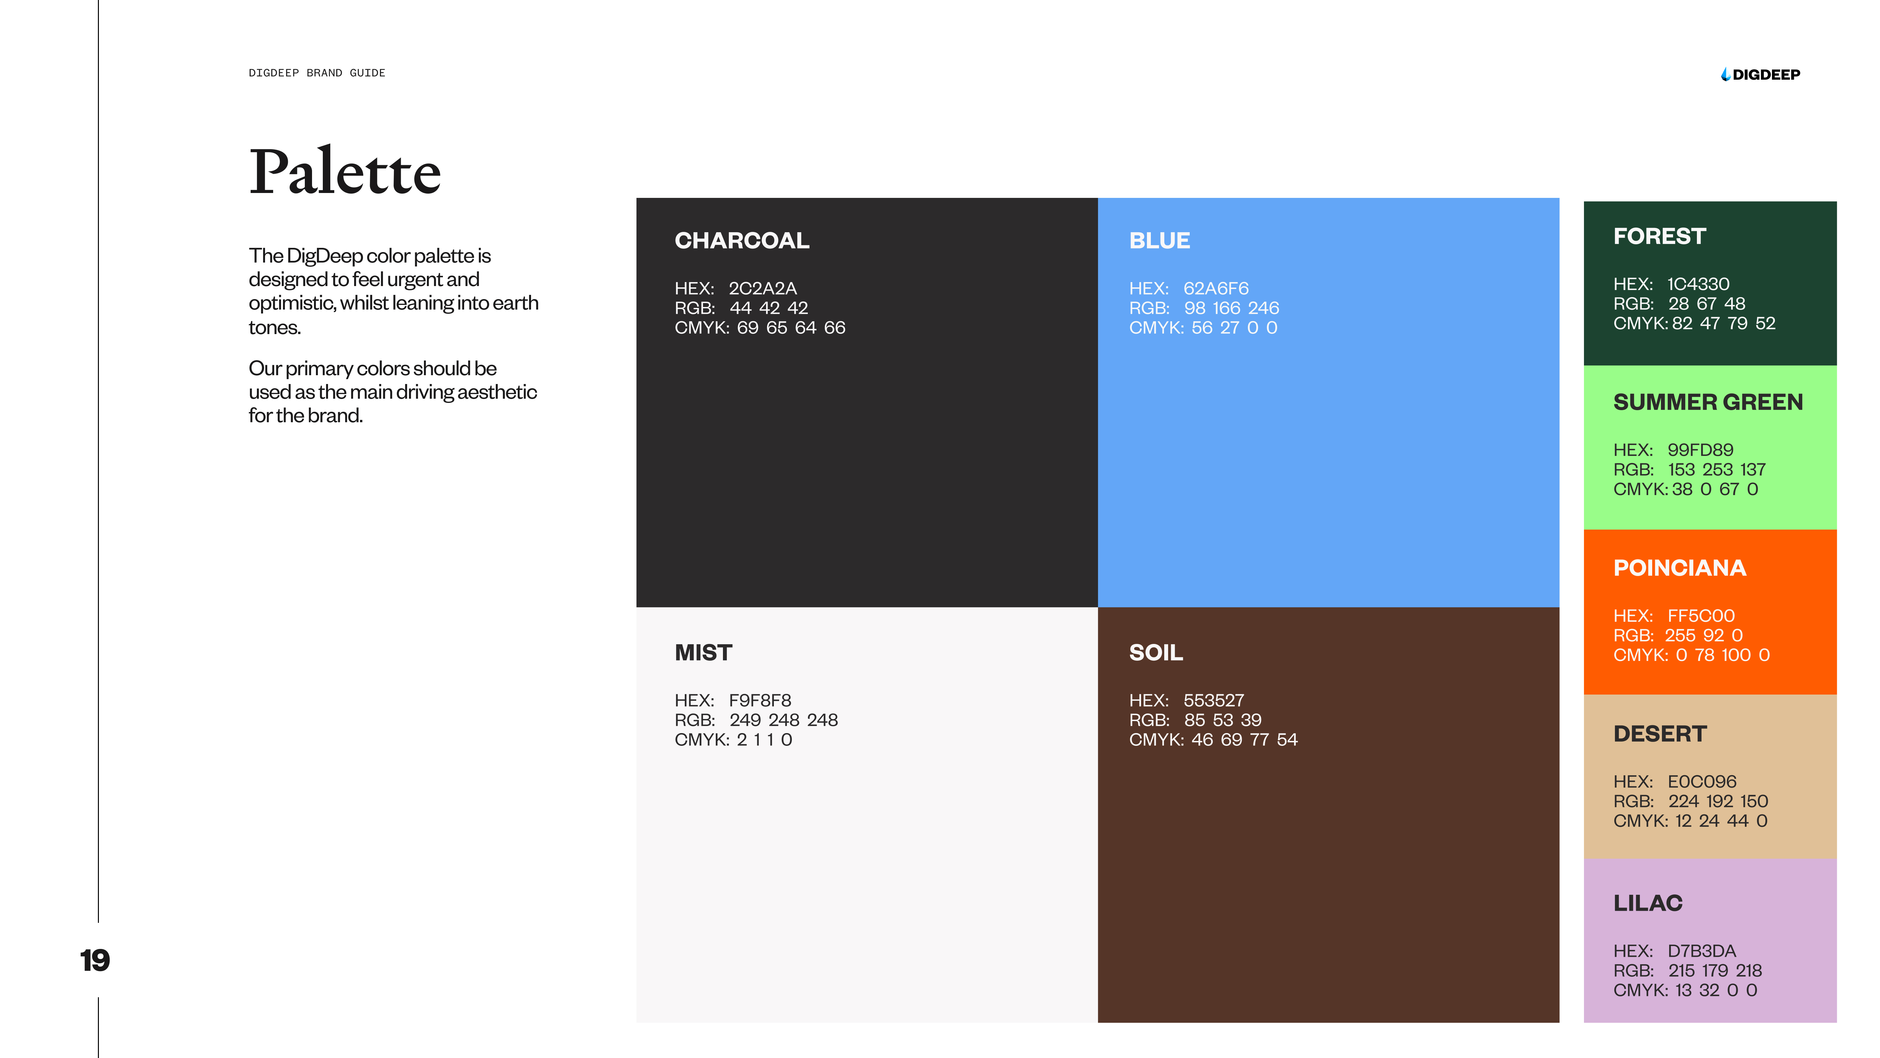Click the CMYK value 46 69 77 54
1880x1058 pixels.
1245,740
